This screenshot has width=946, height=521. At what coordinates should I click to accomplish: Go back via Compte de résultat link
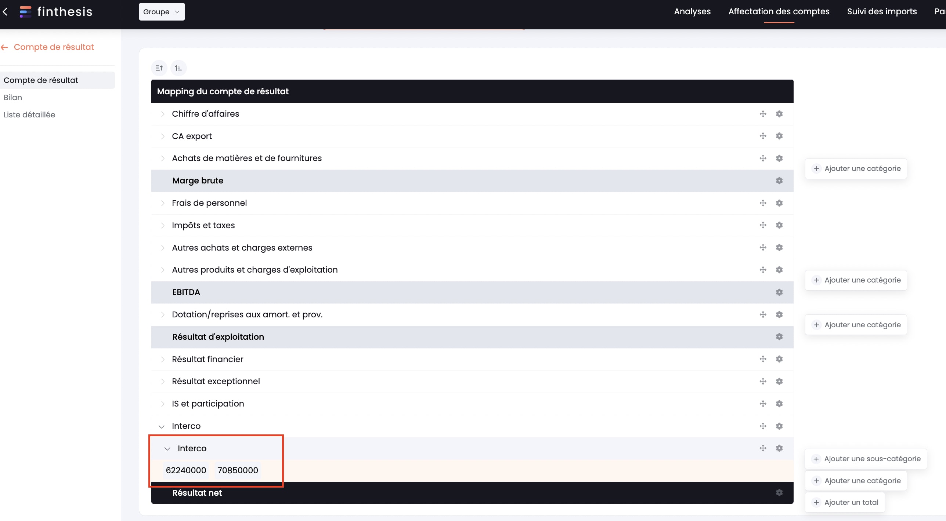click(48, 47)
